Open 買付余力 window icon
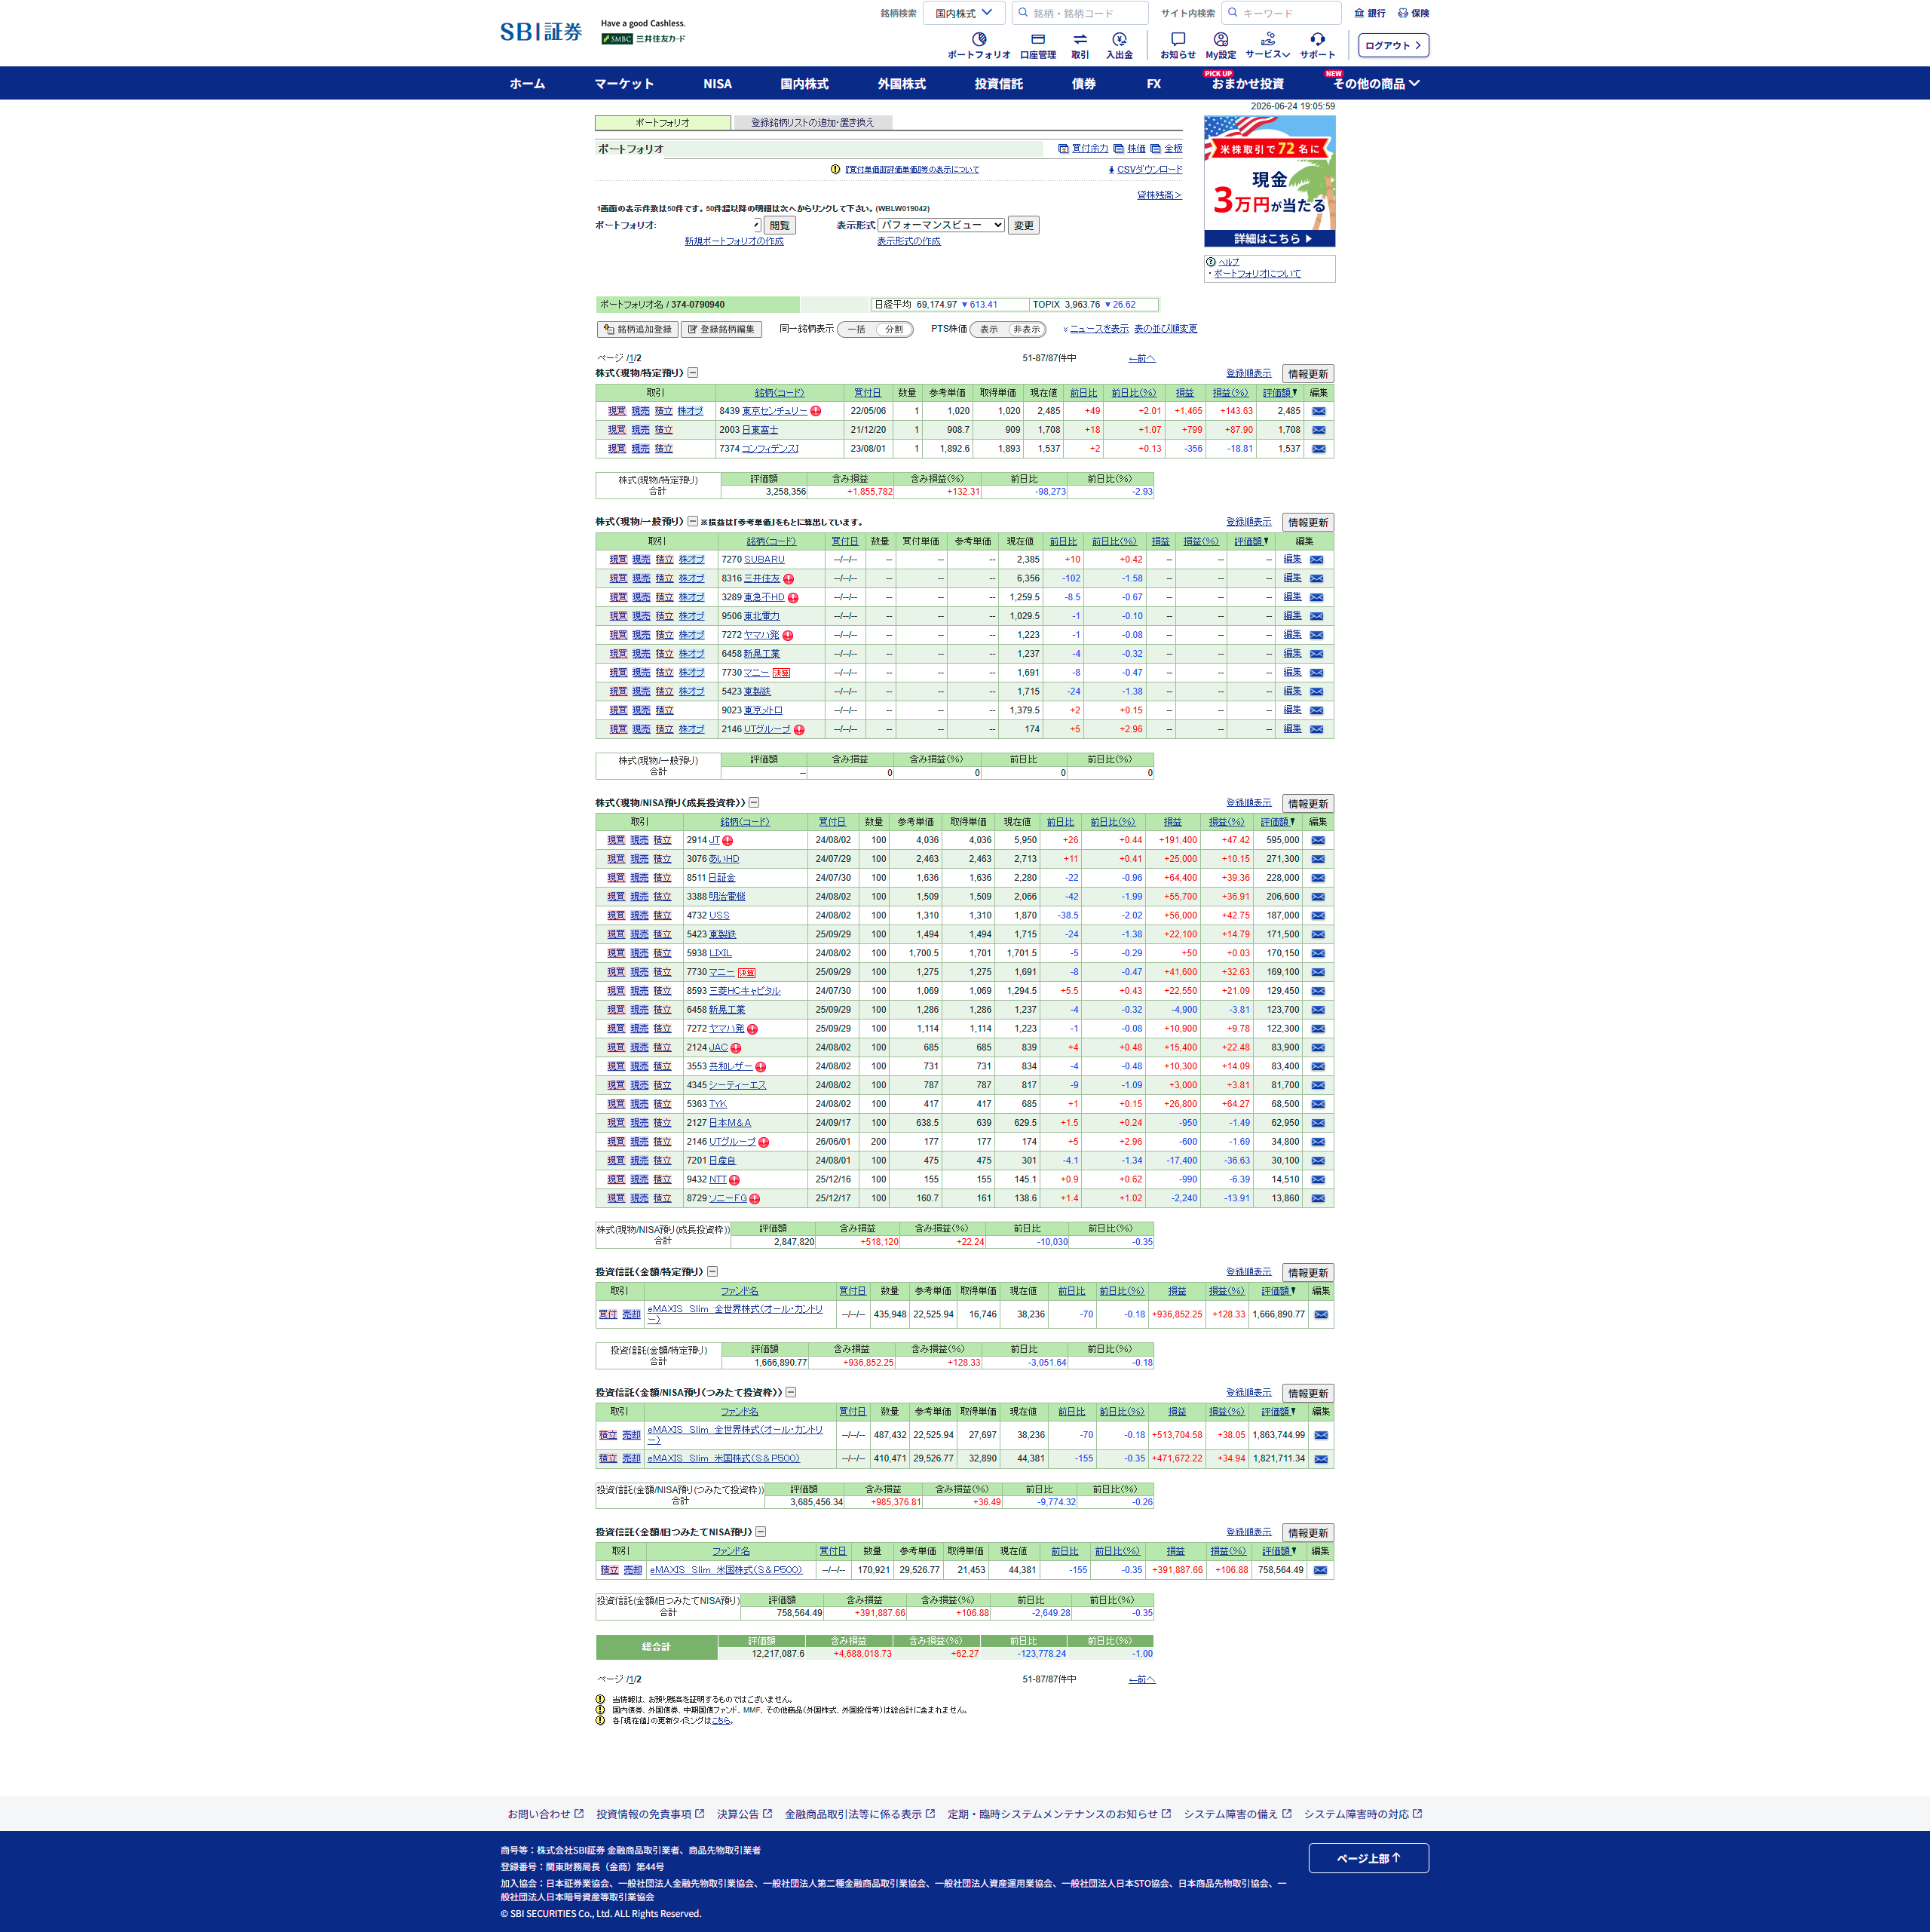The width and height of the screenshot is (1930, 1932). click(1063, 149)
